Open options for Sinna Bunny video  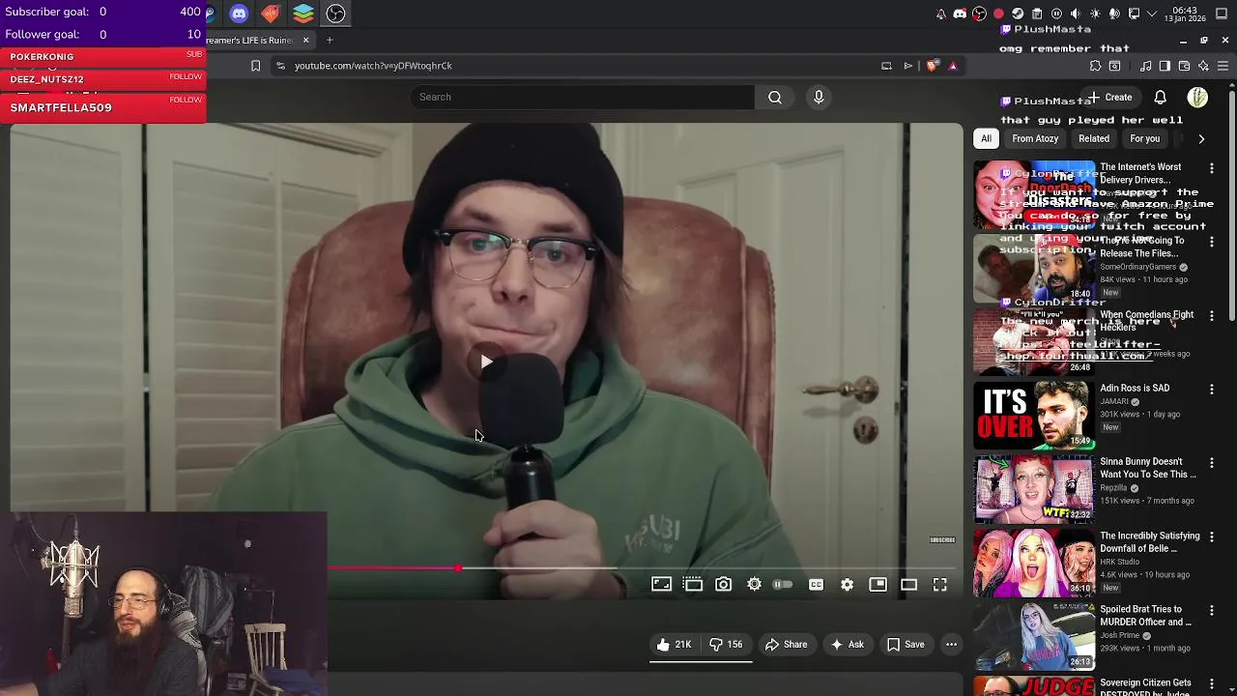pyautogui.click(x=1212, y=463)
